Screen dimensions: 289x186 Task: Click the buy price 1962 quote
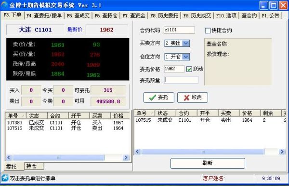point(58,55)
